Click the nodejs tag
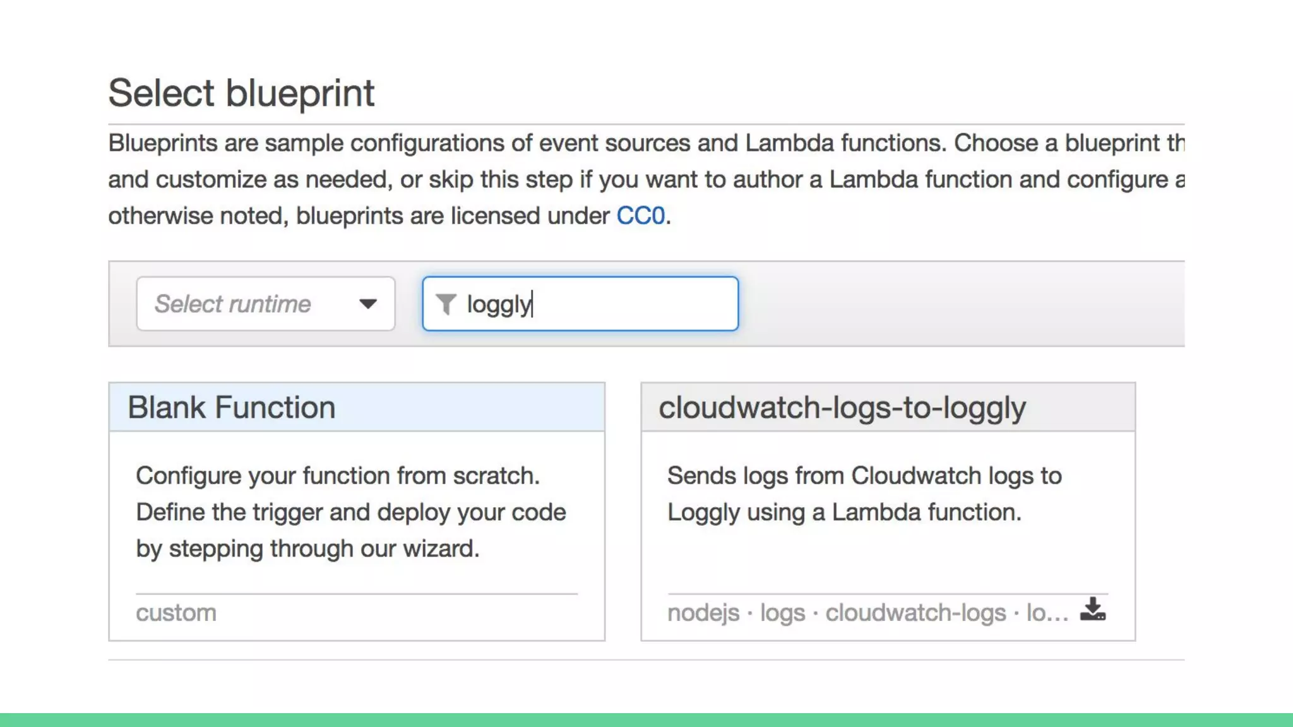 pyautogui.click(x=703, y=613)
